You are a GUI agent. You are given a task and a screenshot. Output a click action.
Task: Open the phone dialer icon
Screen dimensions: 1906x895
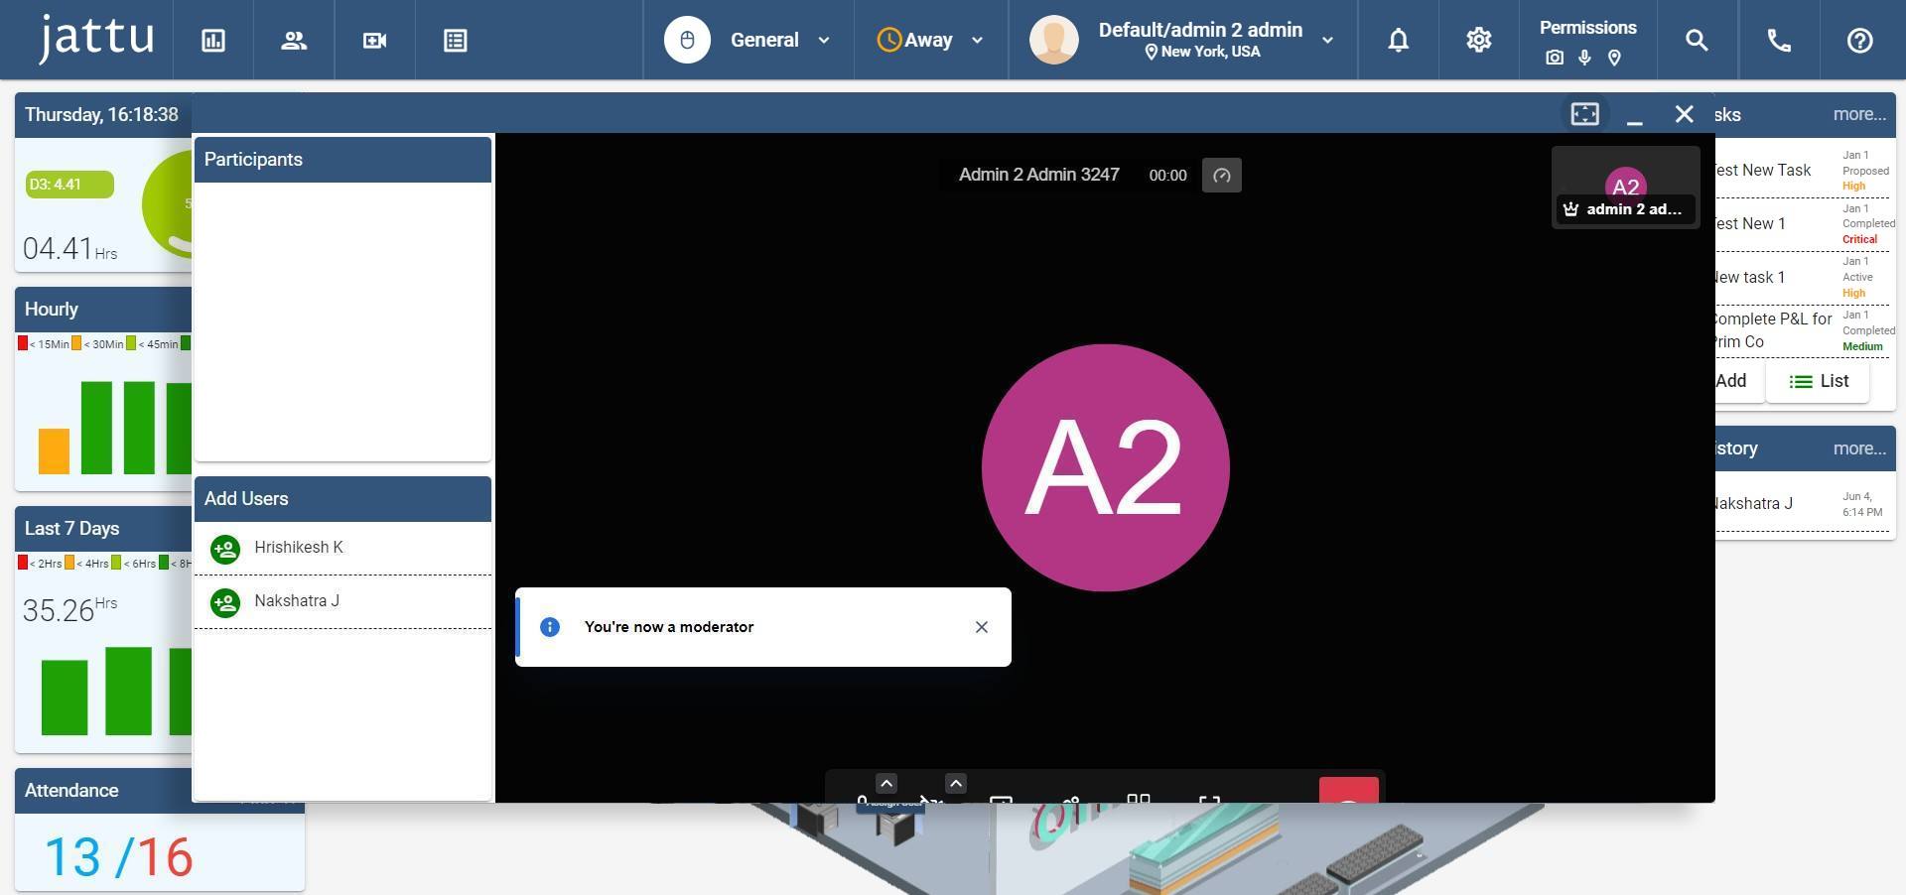tap(1779, 41)
